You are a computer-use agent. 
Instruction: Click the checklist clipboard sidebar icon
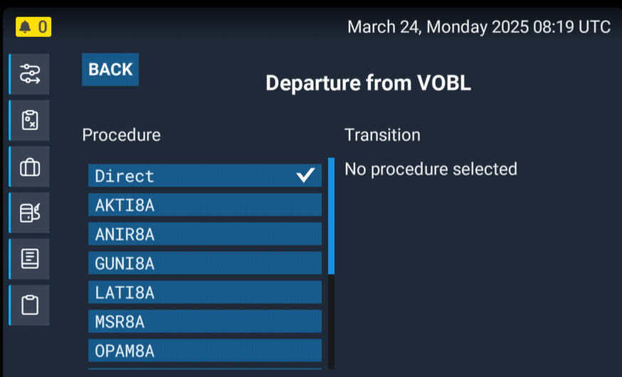tap(29, 120)
